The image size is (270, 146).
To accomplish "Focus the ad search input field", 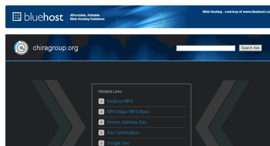I will pyautogui.click(x=206, y=48).
